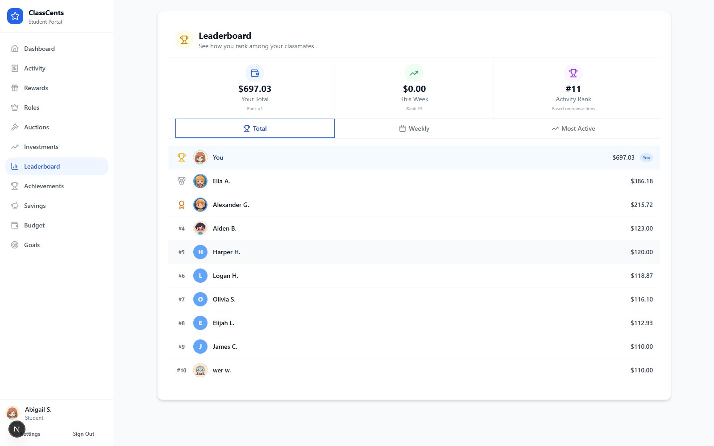
Task: Open the Goals page
Action: pos(57,245)
